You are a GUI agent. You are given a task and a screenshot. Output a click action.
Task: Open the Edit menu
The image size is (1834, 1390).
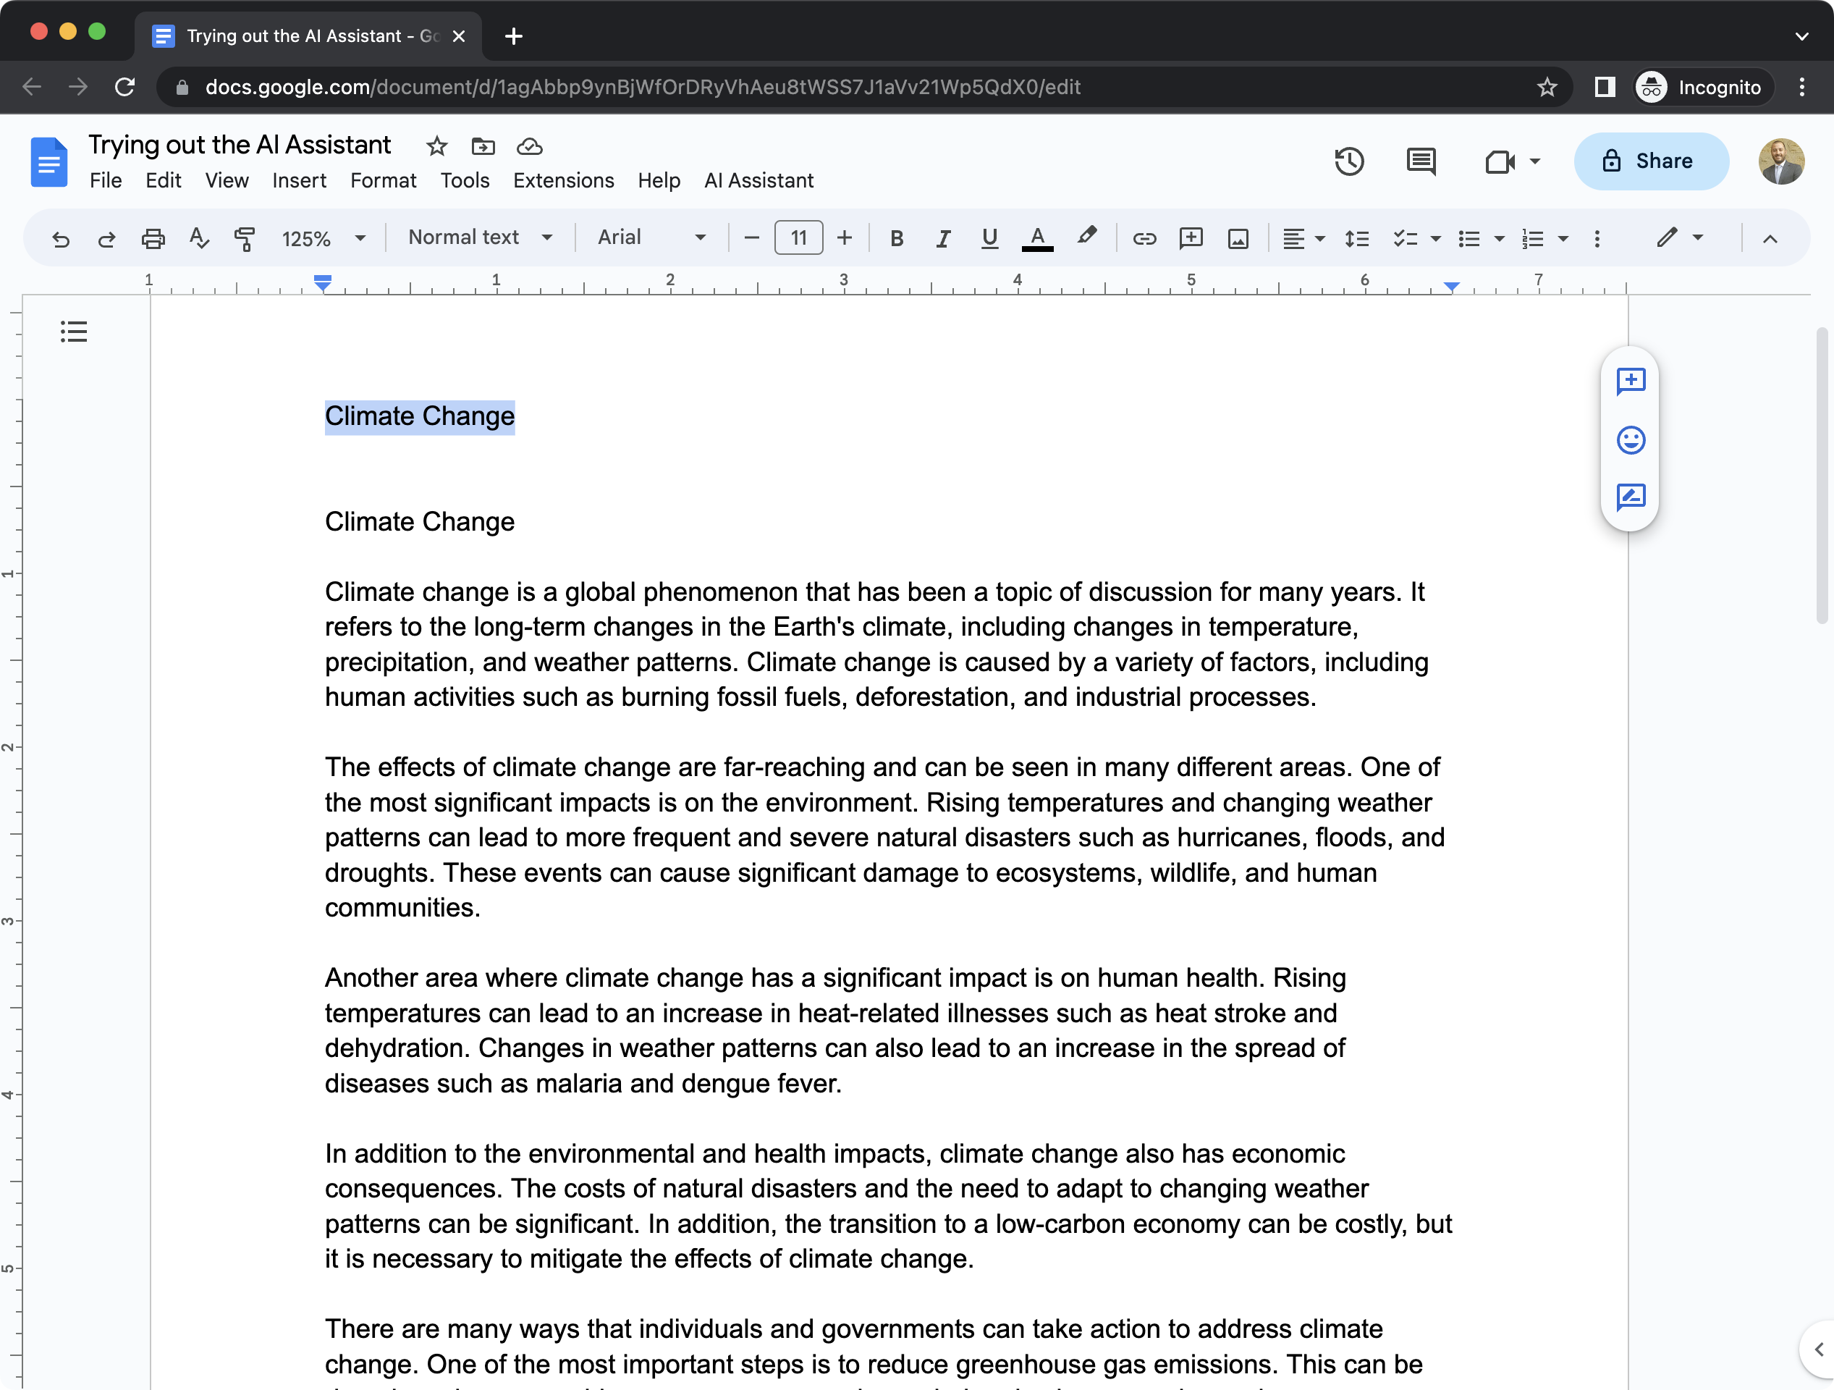click(x=164, y=180)
